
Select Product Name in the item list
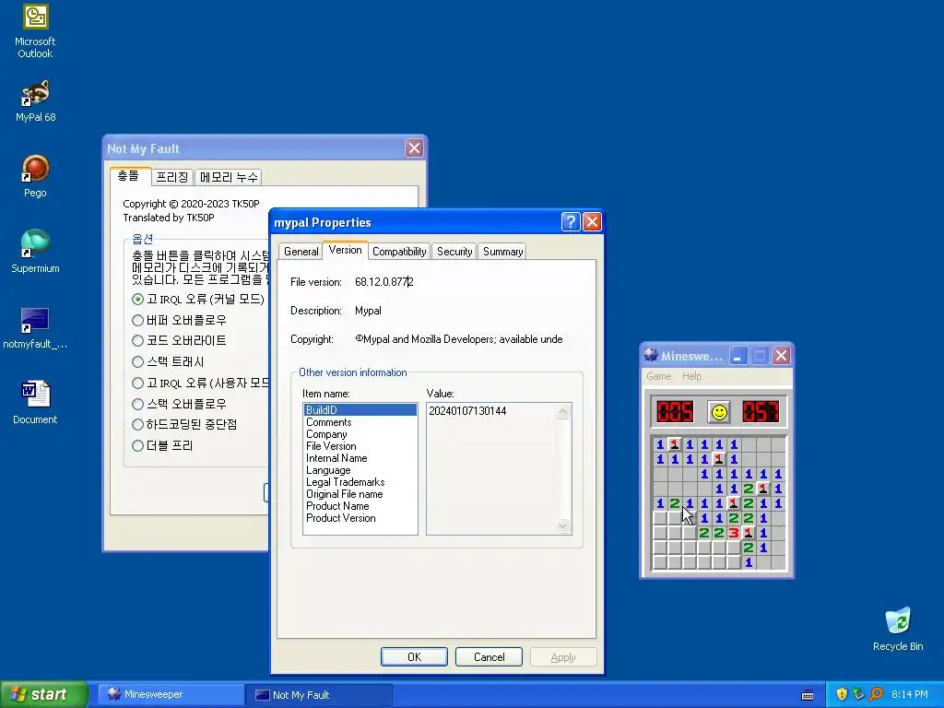pos(360,506)
